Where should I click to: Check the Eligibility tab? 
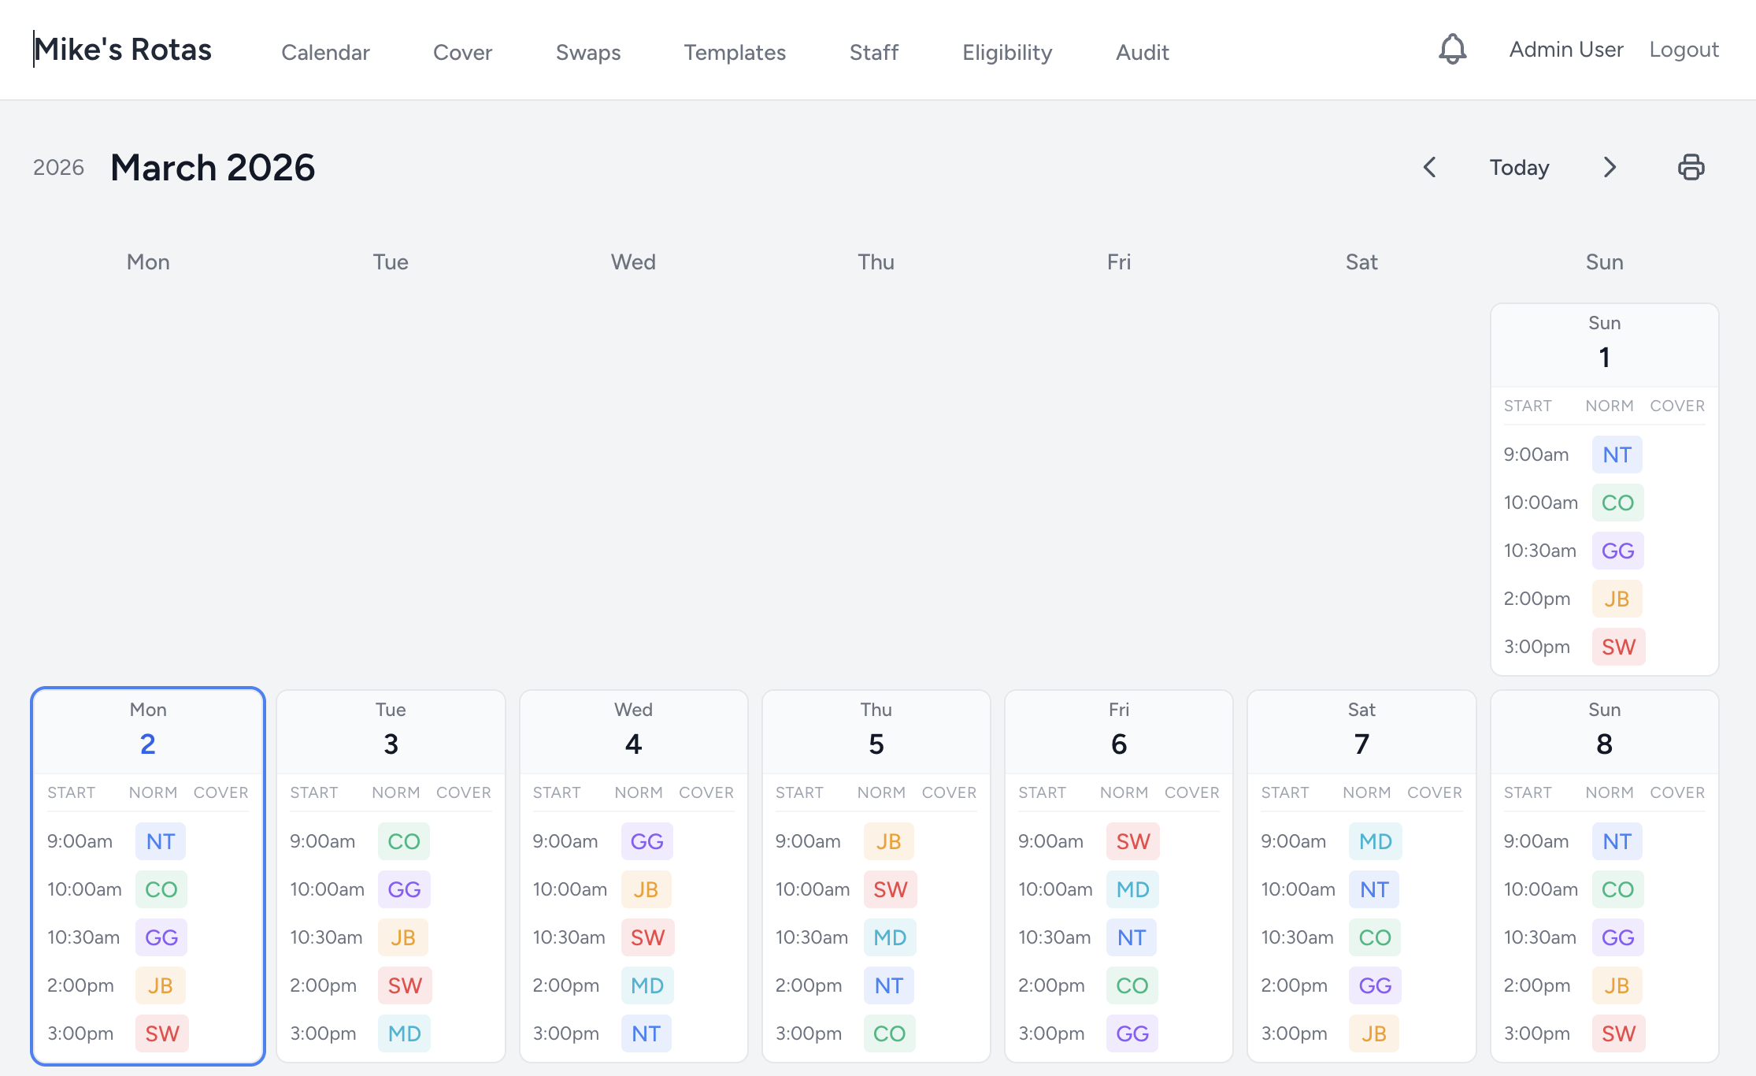point(1006,52)
